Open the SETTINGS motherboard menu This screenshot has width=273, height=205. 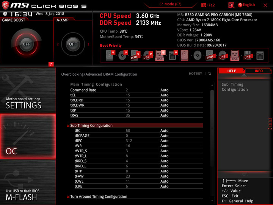(x=28, y=90)
